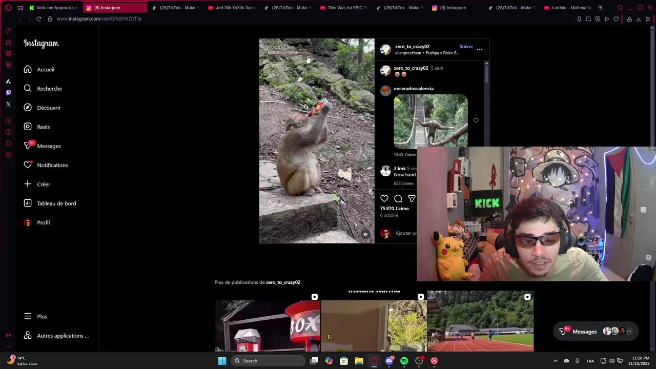Click the weather widget 14°C
The image size is (656, 369).
pos(22,361)
